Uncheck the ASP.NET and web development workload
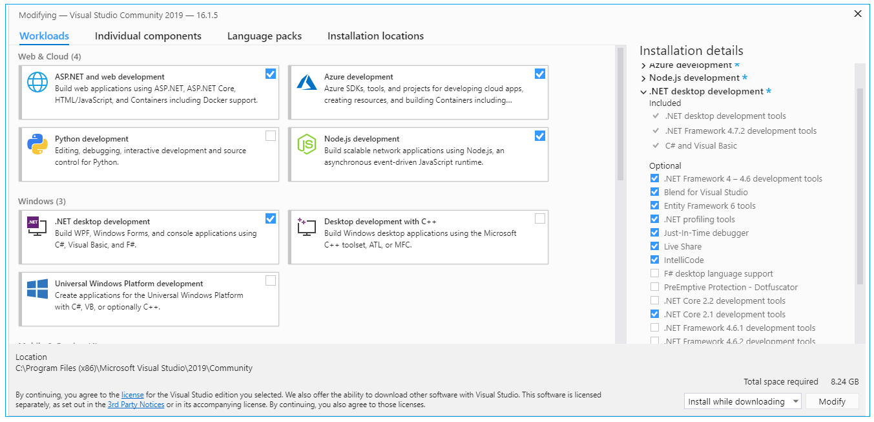The image size is (874, 422). pyautogui.click(x=271, y=74)
